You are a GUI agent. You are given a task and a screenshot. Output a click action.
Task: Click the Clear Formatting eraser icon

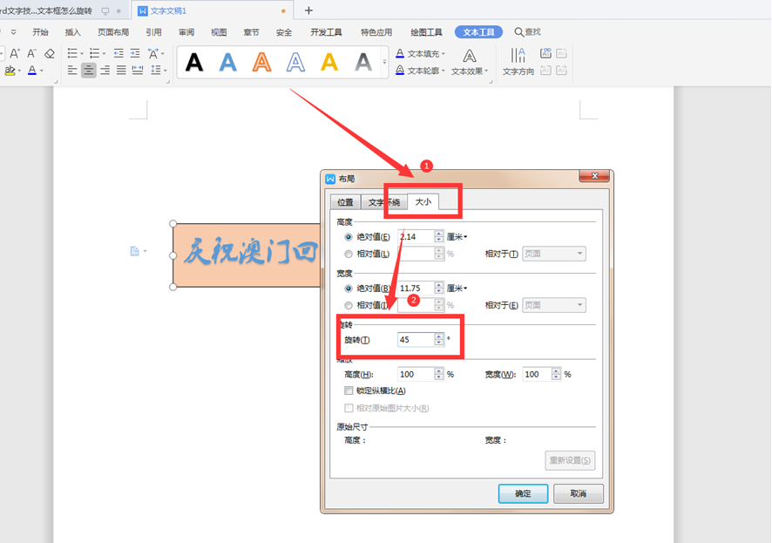tap(50, 53)
